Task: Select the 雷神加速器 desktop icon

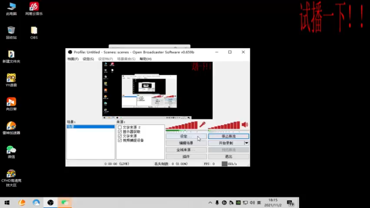Action: (x=11, y=128)
